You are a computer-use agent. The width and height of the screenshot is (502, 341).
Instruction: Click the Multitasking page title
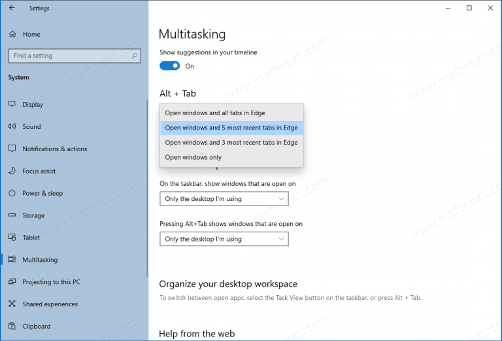(x=192, y=34)
